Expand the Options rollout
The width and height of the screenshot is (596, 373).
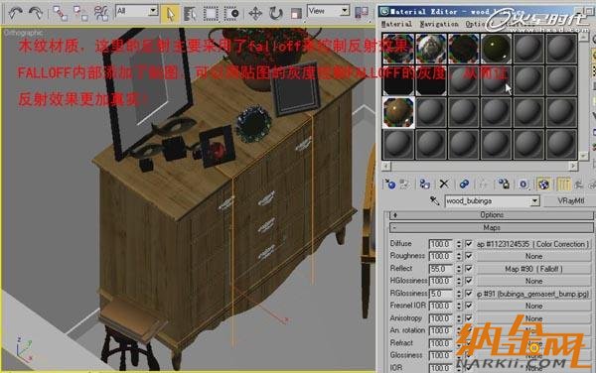[x=491, y=215]
